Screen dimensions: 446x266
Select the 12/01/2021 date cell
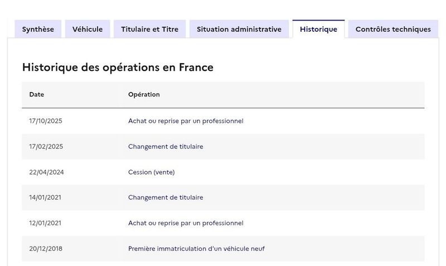tap(45, 223)
